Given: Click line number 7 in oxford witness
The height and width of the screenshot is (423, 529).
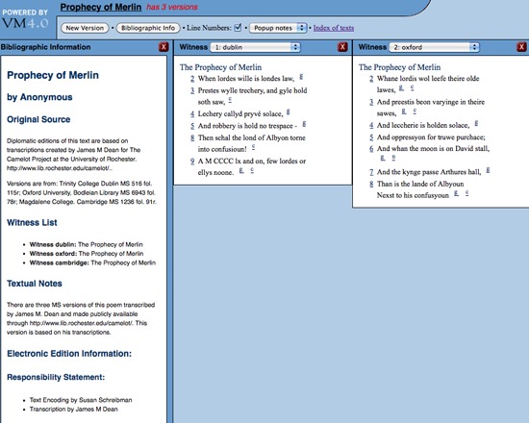Looking at the screenshot, I should 371,172.
